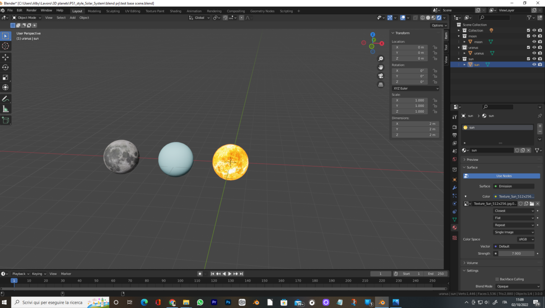545x308 pixels.
Task: Uncheck the uranus collection checkbox
Action: click(x=528, y=47)
